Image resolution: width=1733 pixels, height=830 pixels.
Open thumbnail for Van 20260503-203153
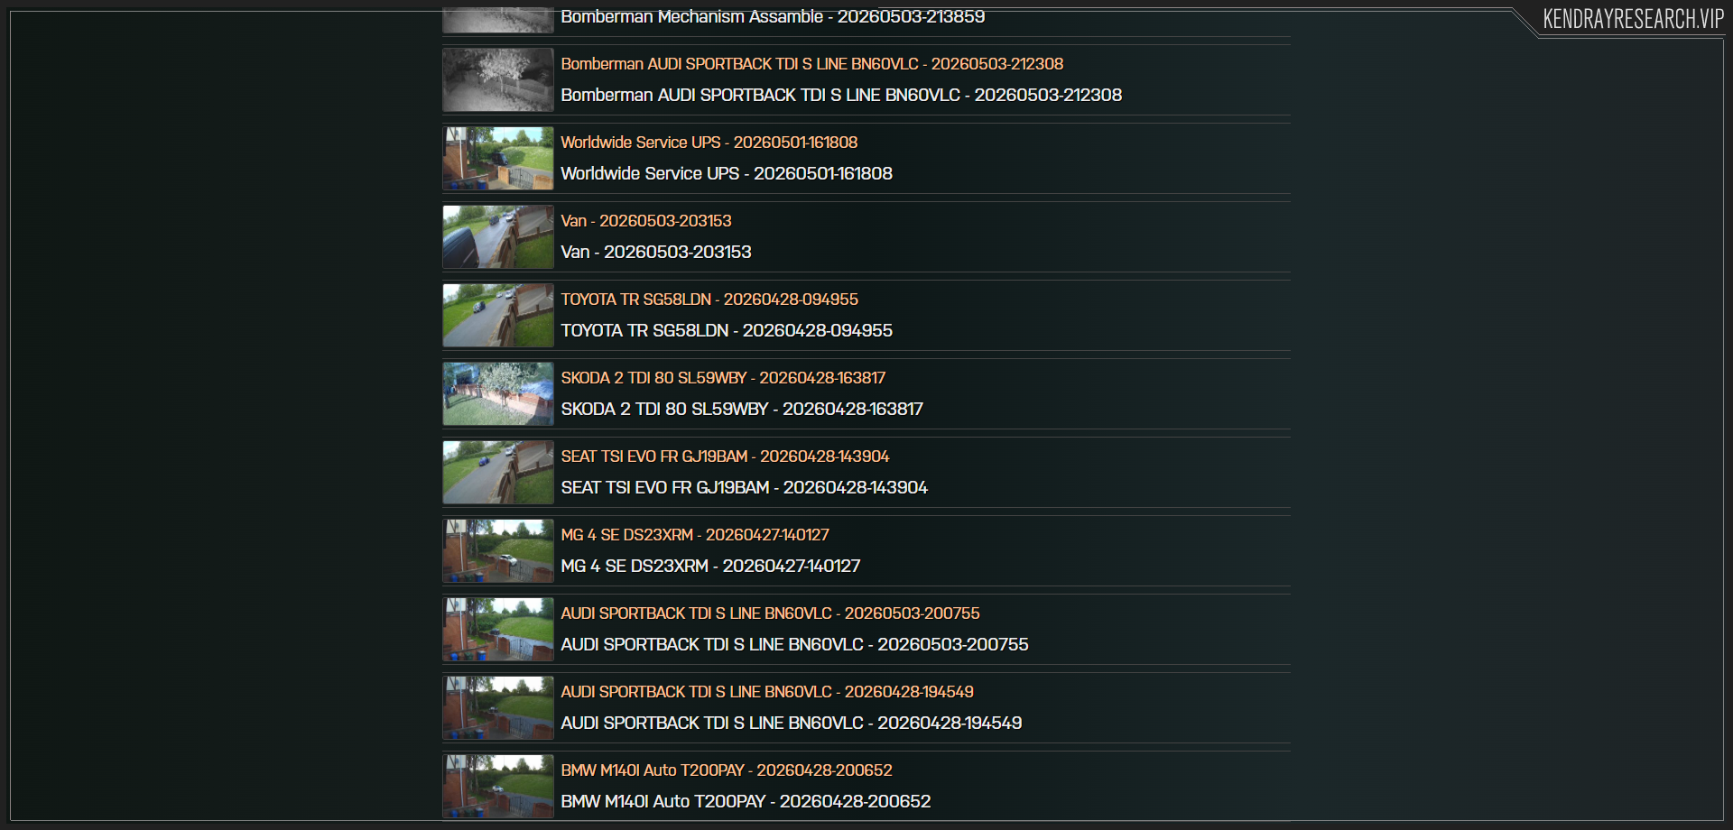[x=498, y=237]
